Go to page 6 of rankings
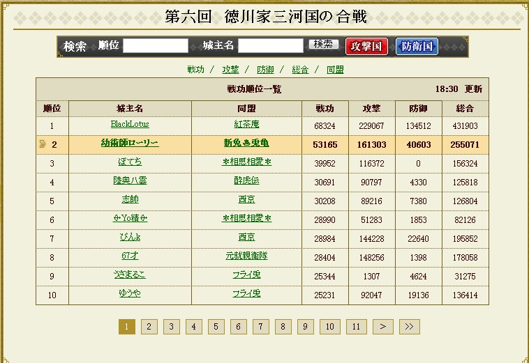Image resolution: width=529 pixels, height=363 pixels. tap(239, 327)
